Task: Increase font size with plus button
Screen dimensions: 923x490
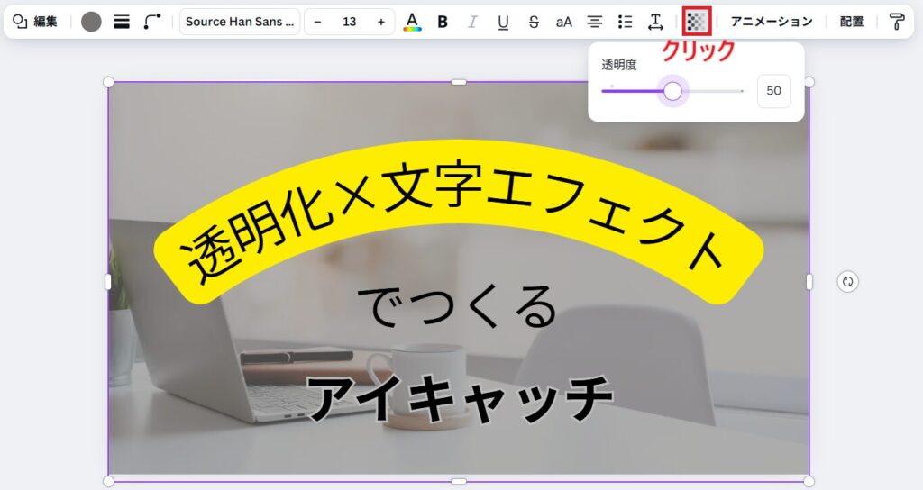Action: tap(381, 22)
